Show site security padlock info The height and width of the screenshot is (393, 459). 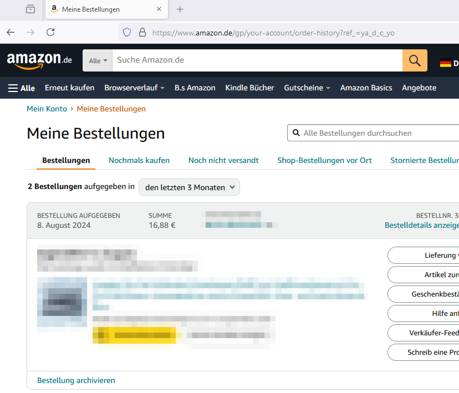pyautogui.click(x=142, y=32)
